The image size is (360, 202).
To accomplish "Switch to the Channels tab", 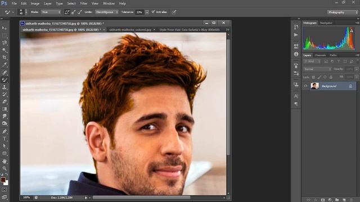I will 320,55.
